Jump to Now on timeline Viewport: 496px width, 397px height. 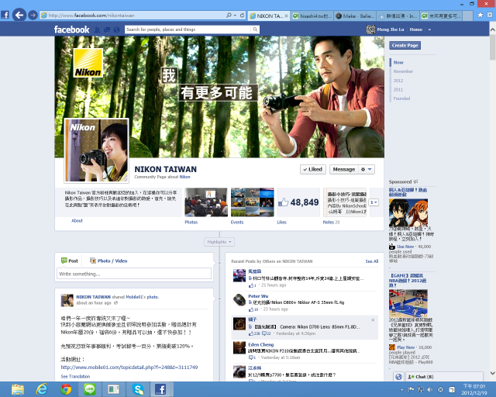[x=398, y=62]
